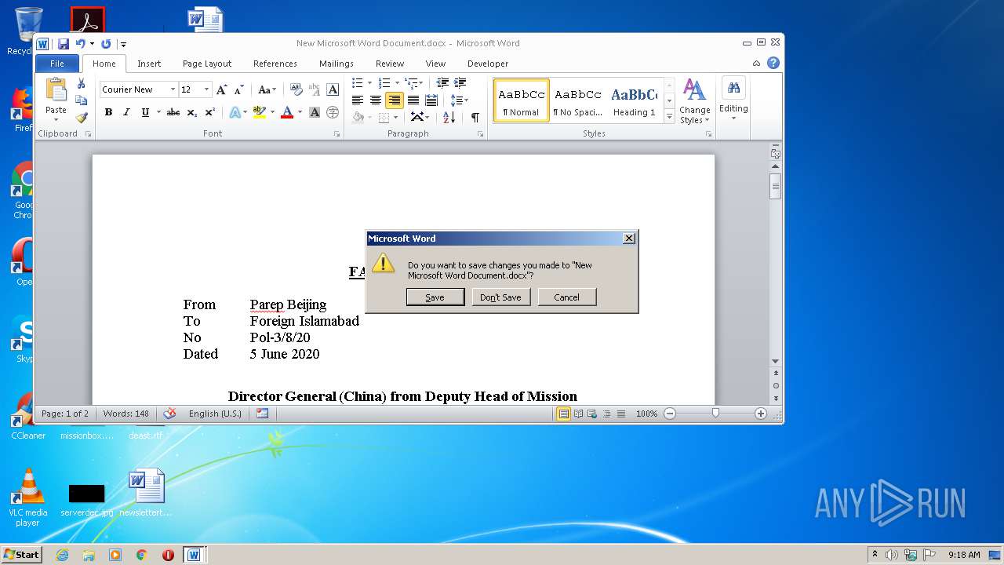The height and width of the screenshot is (565, 1004).
Task: Click the macro recording icon in status bar
Action: (262, 414)
